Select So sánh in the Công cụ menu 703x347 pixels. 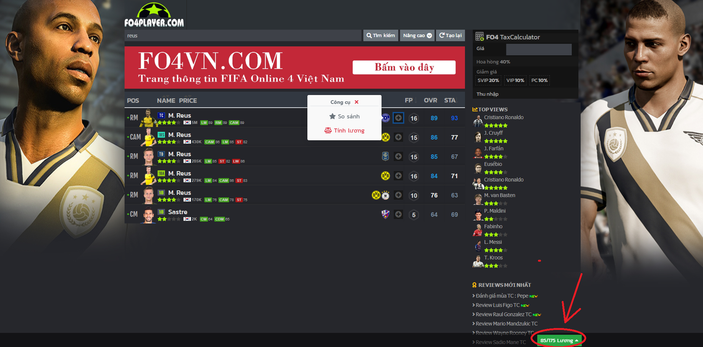pyautogui.click(x=349, y=117)
